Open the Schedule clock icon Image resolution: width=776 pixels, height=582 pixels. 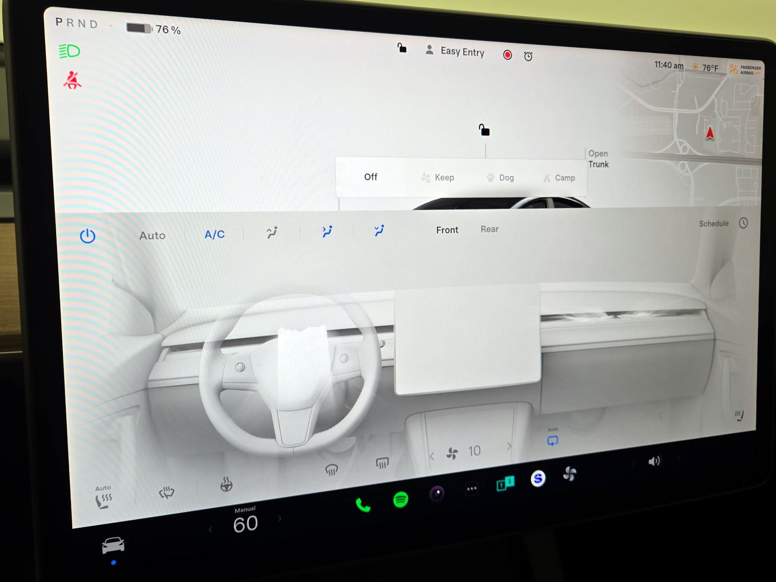743,223
